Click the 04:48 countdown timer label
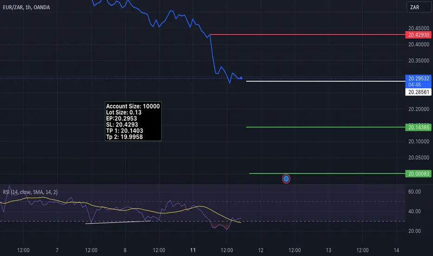The height and width of the screenshot is (256, 433). tap(414, 85)
